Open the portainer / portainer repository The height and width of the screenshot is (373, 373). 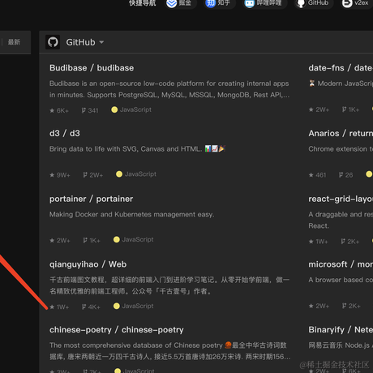91,199
